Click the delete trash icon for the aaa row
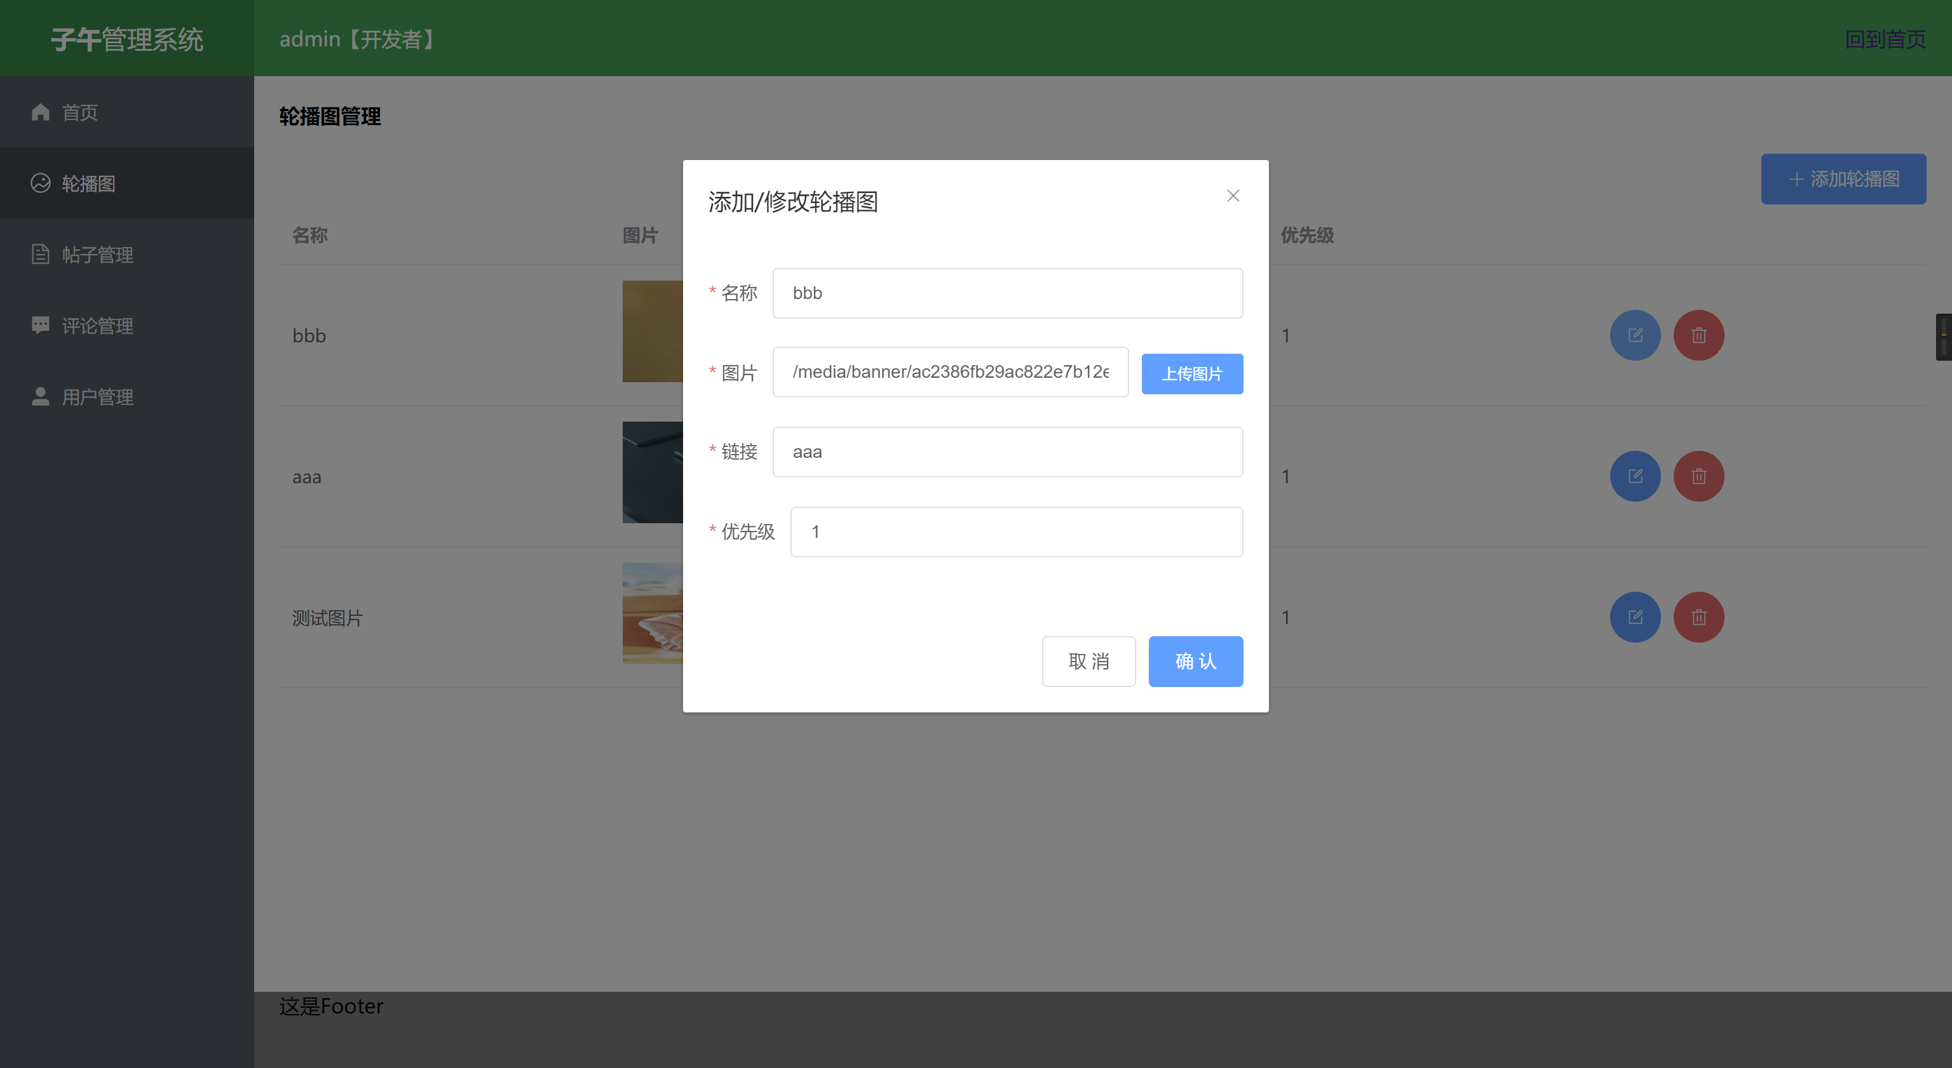 point(1698,476)
